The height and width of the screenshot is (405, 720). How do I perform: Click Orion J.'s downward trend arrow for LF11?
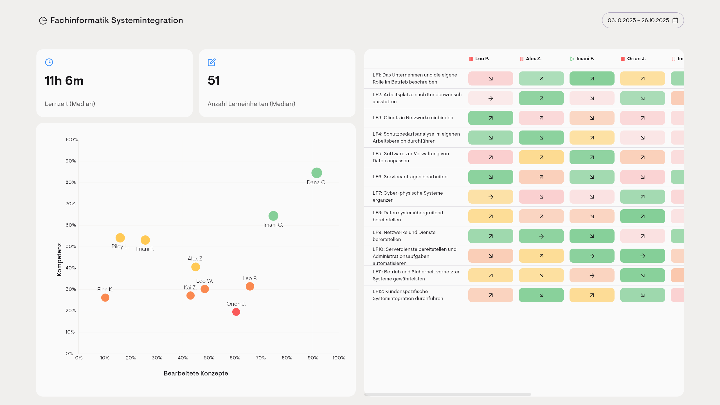pyautogui.click(x=642, y=275)
